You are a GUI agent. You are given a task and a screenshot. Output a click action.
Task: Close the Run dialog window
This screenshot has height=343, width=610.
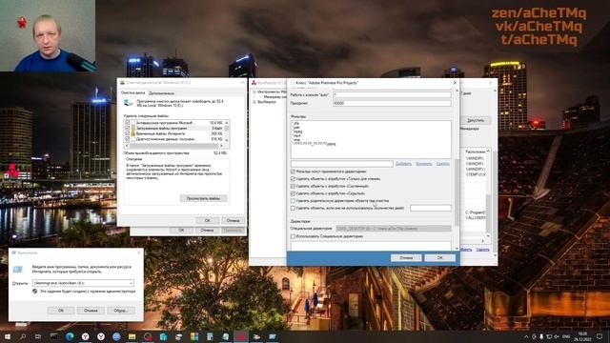click(x=139, y=252)
